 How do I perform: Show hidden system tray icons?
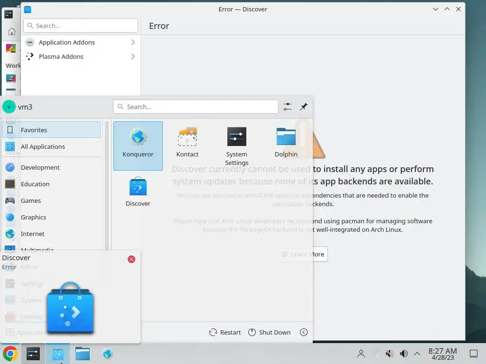[417, 354]
